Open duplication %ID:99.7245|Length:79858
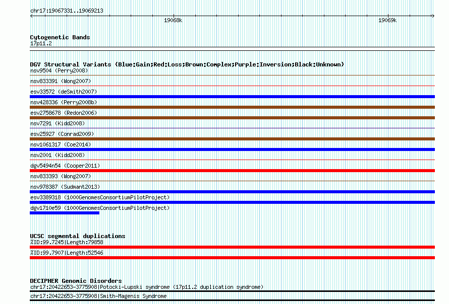Viewport: 449px width, 304px height. pyautogui.click(x=67, y=242)
